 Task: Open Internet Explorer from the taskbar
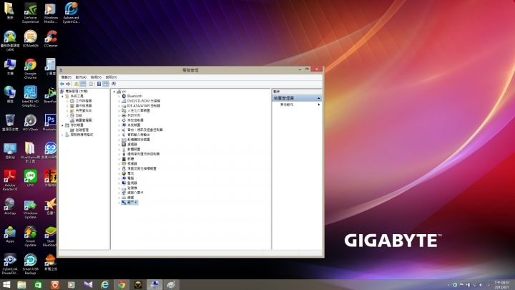[x=104, y=285]
